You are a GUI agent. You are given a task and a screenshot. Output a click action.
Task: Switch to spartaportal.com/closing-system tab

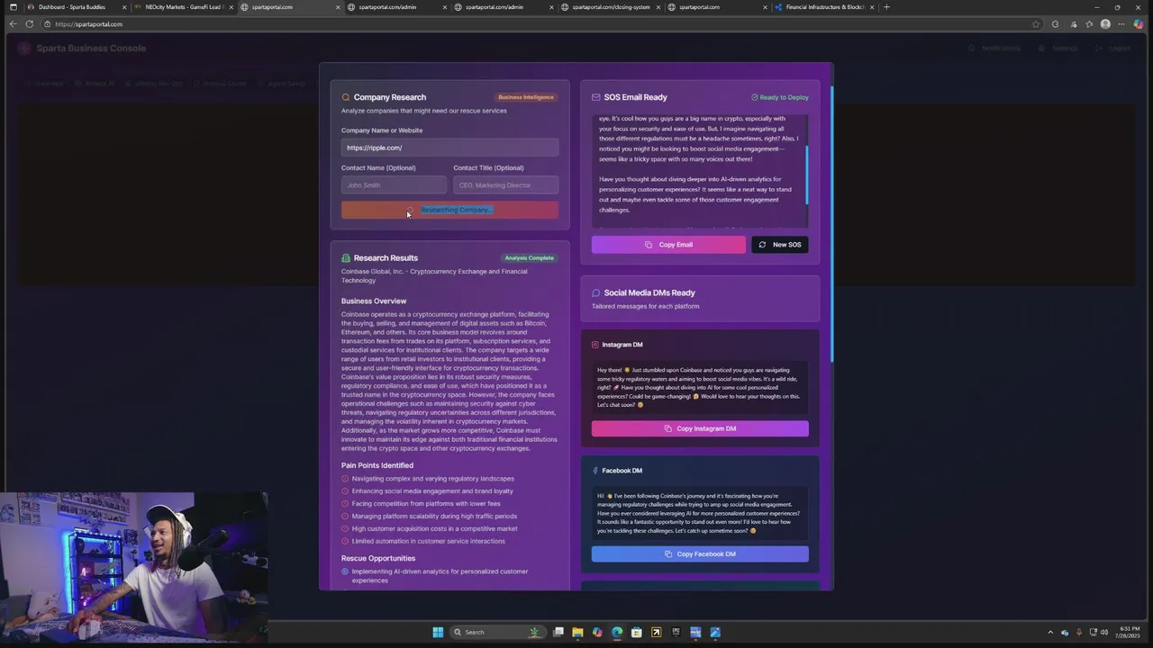pyautogui.click(x=610, y=7)
